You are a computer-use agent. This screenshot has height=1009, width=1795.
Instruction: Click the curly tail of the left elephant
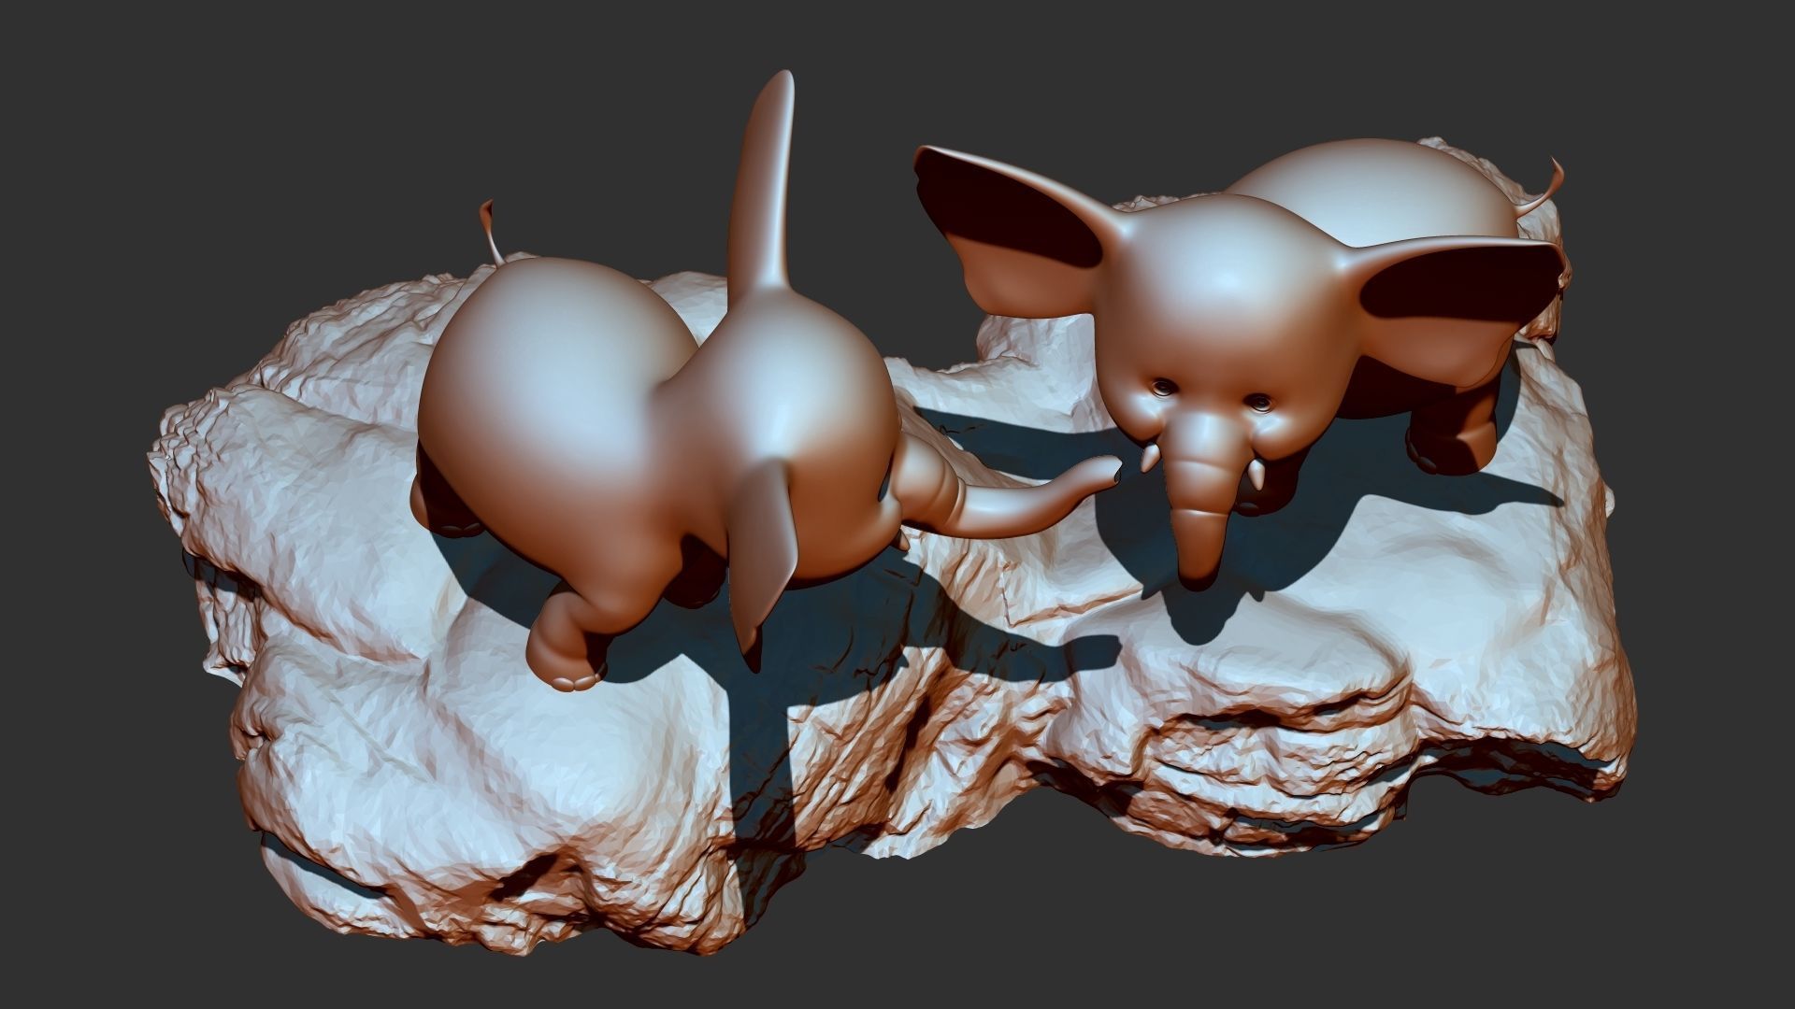click(x=492, y=230)
